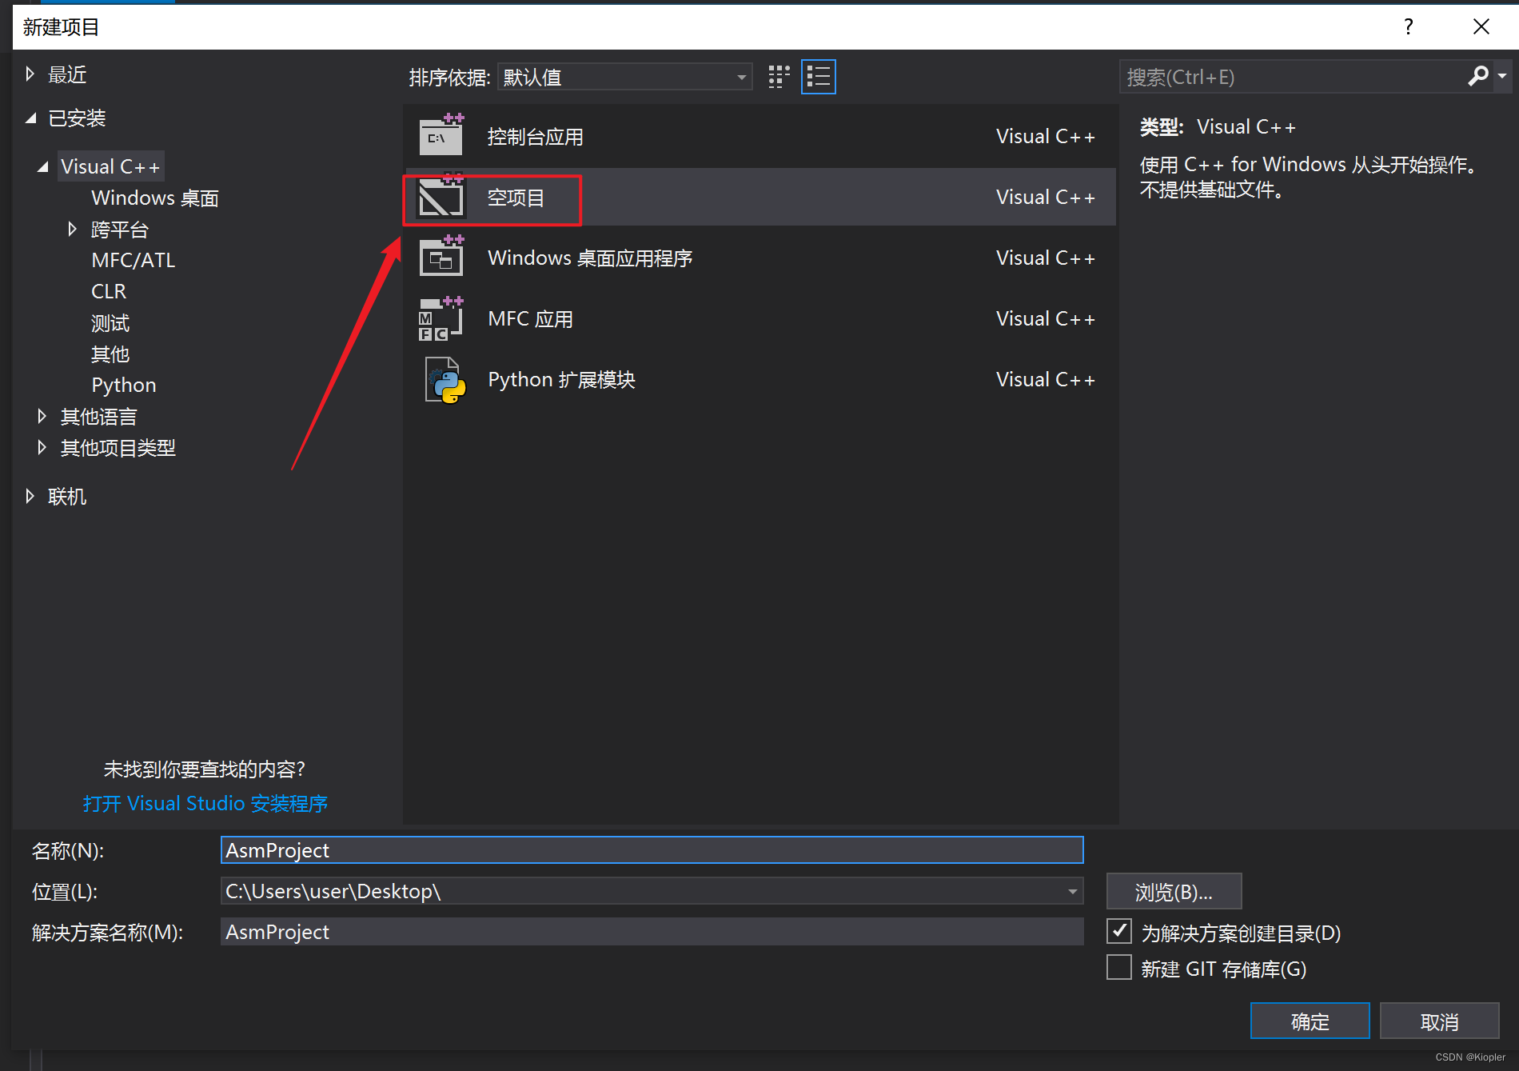Click the Visual C++ tree label

(x=110, y=166)
